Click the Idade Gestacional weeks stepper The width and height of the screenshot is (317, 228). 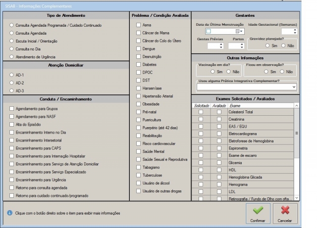click(x=295, y=31)
